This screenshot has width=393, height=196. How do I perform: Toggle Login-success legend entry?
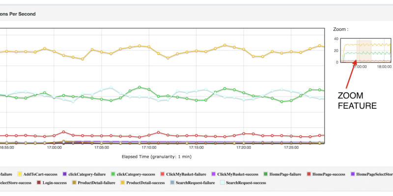[55, 183]
